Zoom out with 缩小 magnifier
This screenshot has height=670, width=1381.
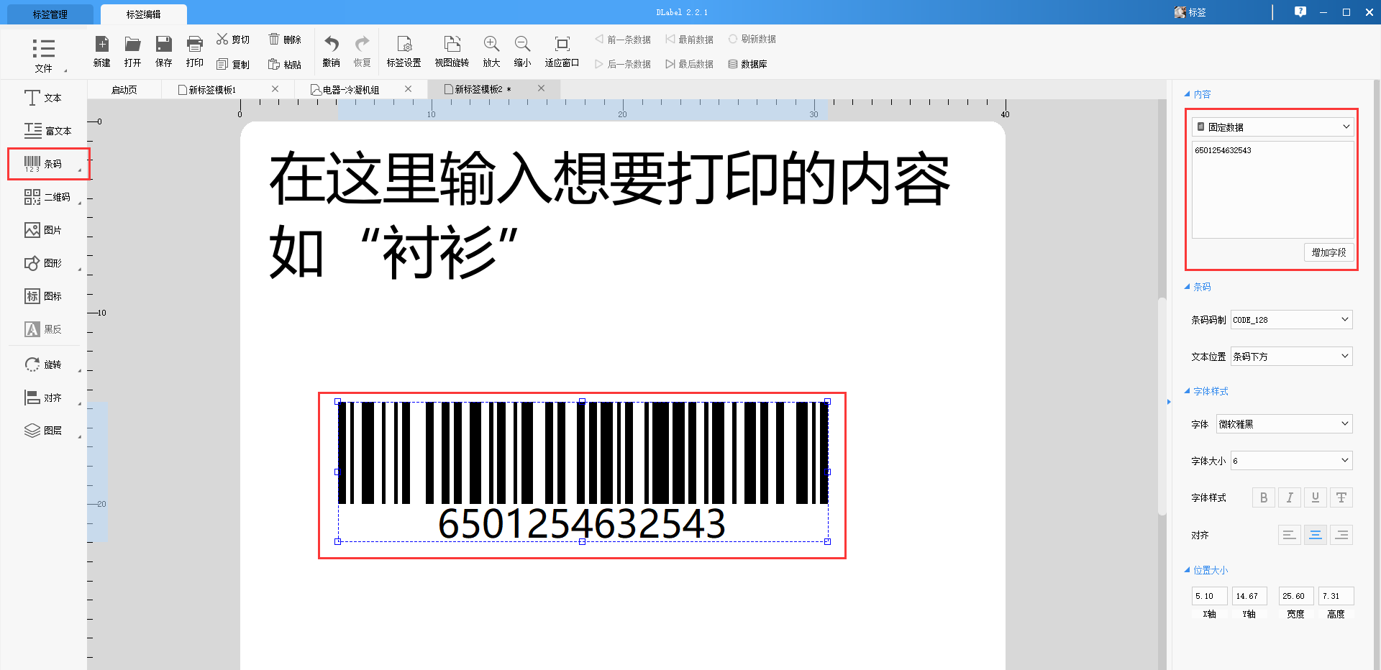[x=522, y=44]
